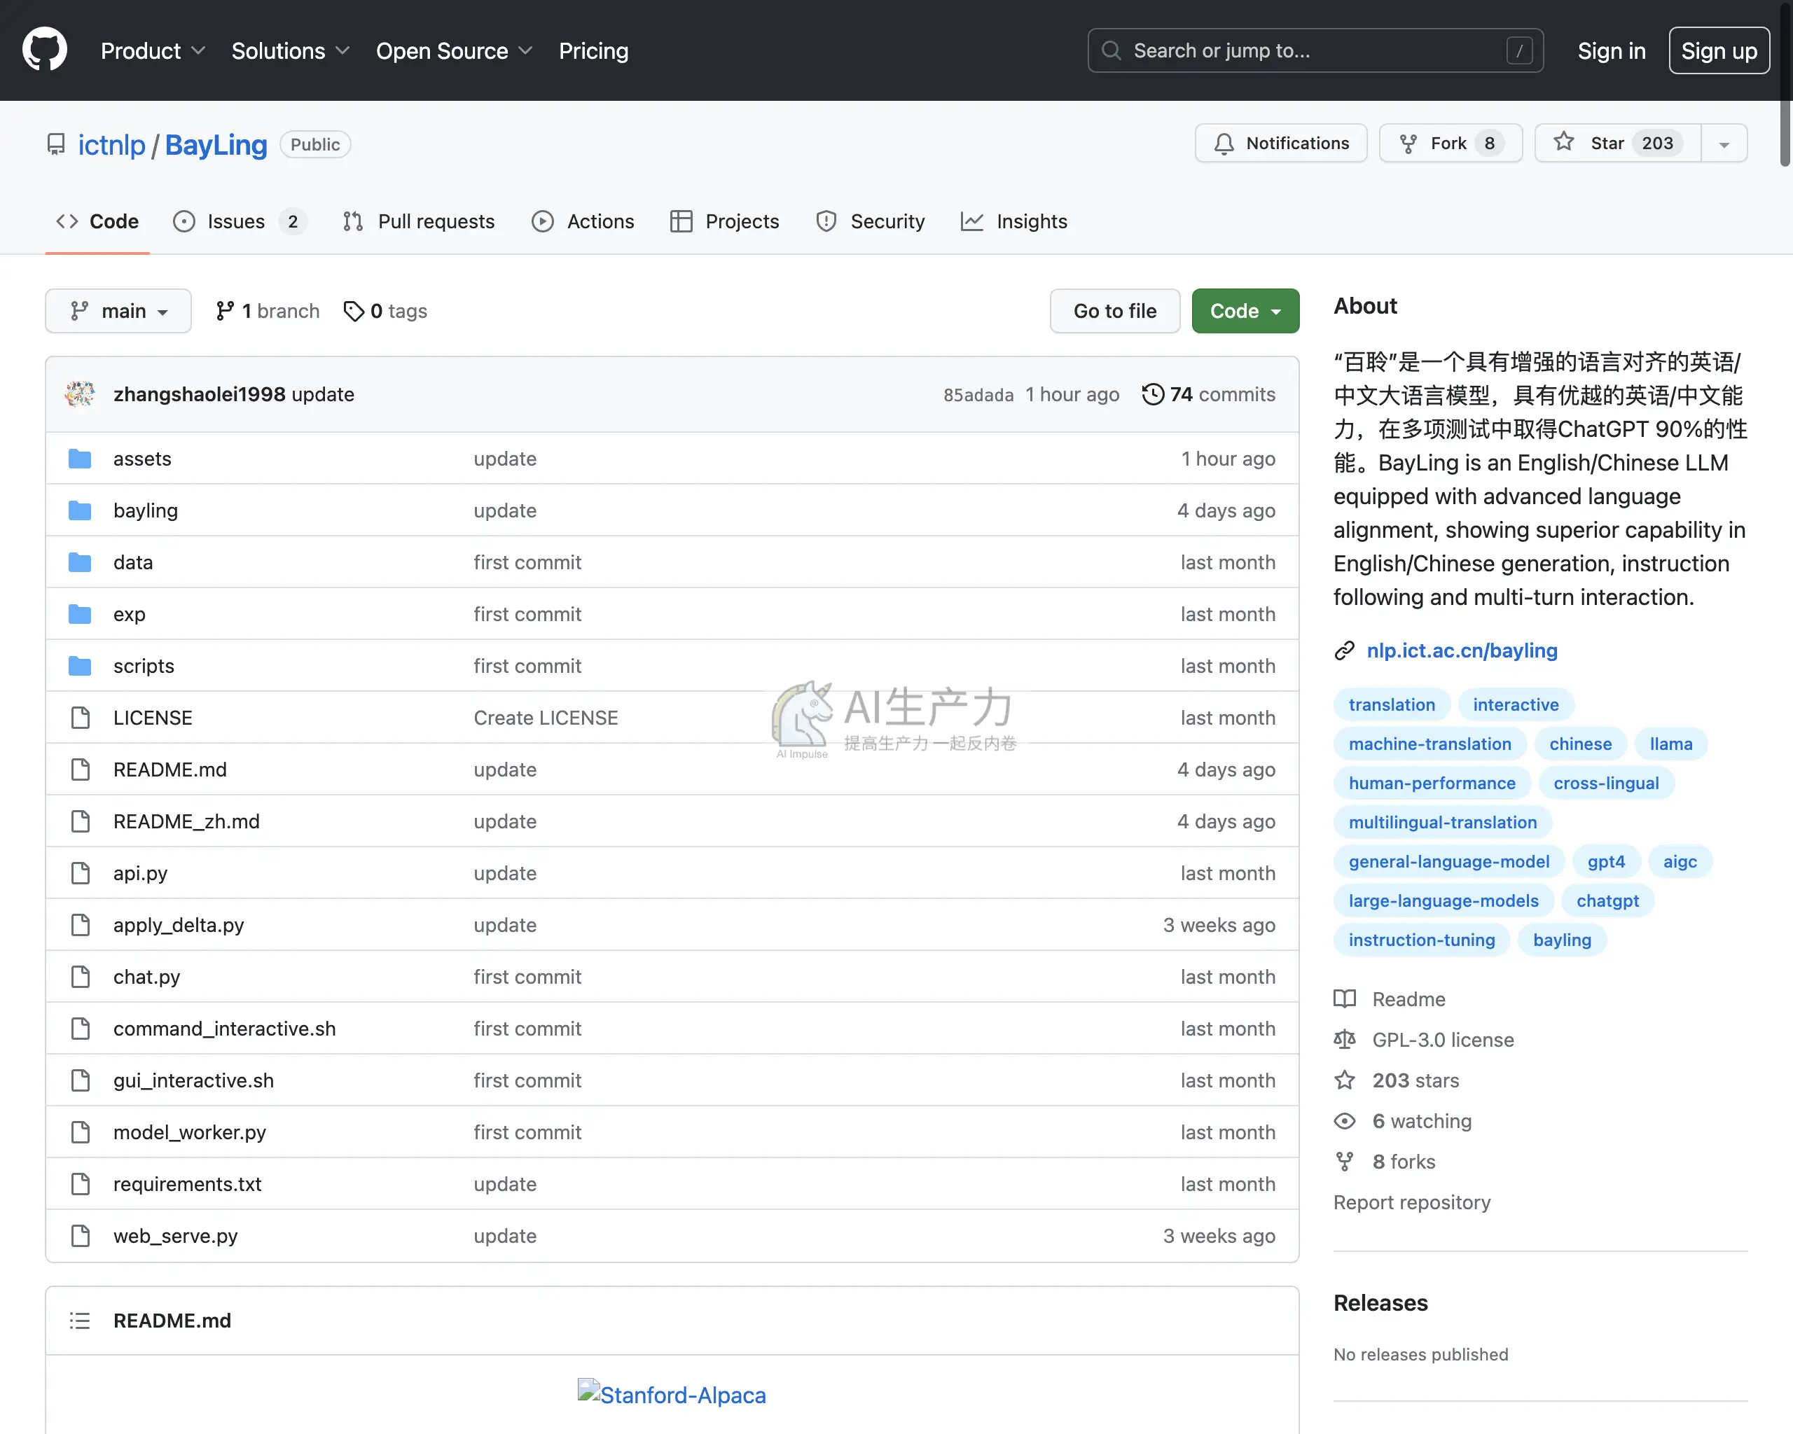The image size is (1793, 1434).
Task: Click the Go to file button
Action: pos(1114,311)
